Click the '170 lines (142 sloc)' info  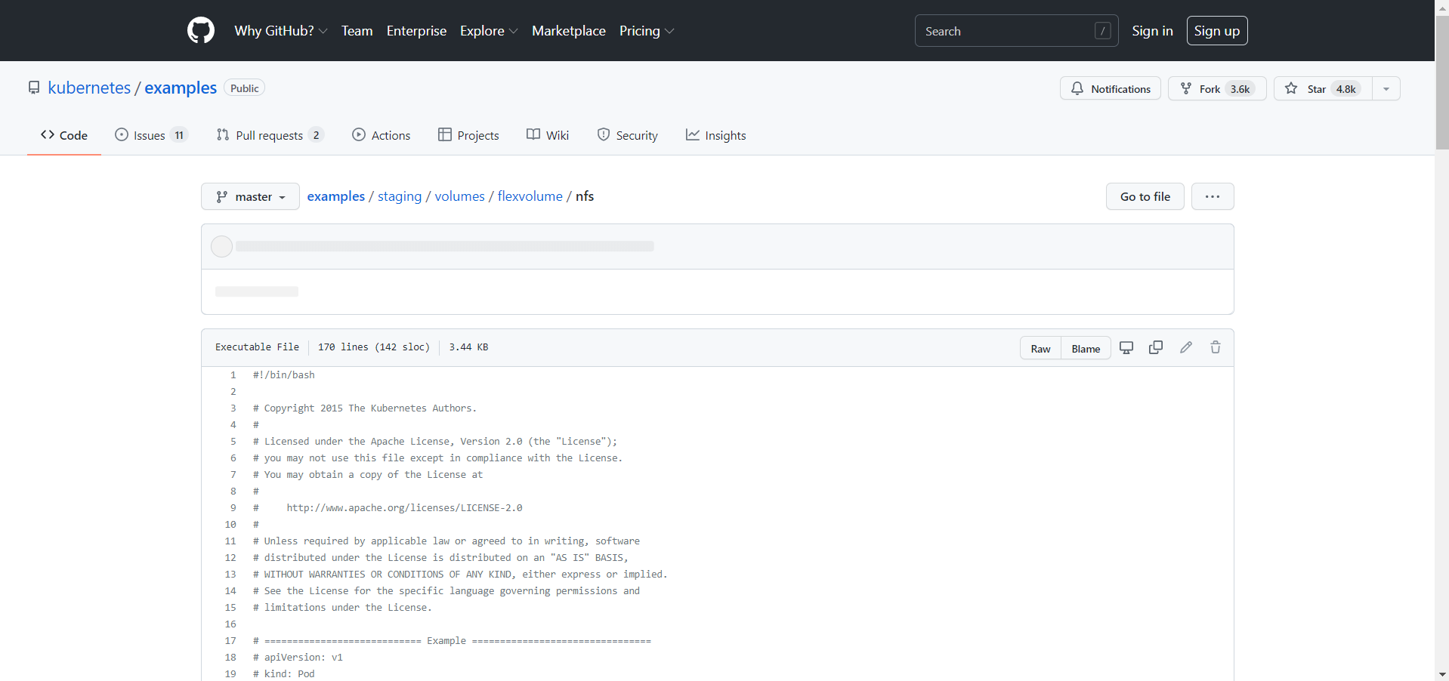[x=373, y=347]
